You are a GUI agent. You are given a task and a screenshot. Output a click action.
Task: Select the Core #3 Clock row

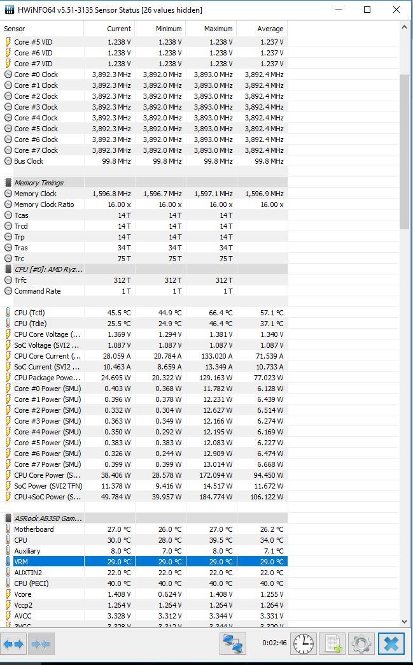pyautogui.click(x=144, y=107)
